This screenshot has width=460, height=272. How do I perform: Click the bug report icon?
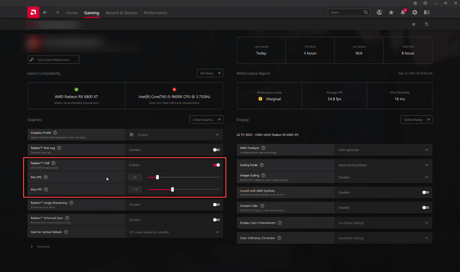(415, 3)
